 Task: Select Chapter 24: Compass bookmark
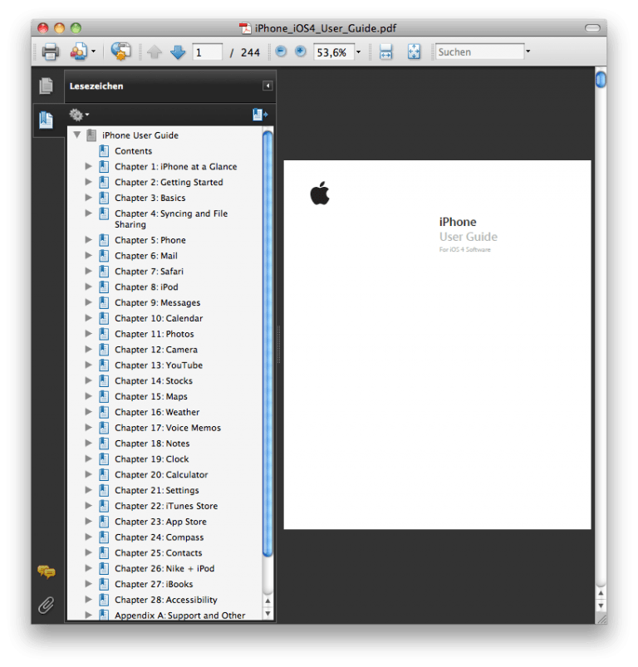pyautogui.click(x=159, y=537)
